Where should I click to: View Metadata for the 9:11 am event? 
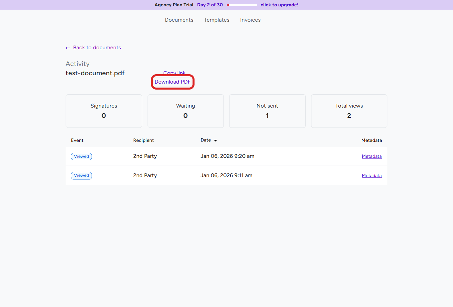[x=372, y=175]
